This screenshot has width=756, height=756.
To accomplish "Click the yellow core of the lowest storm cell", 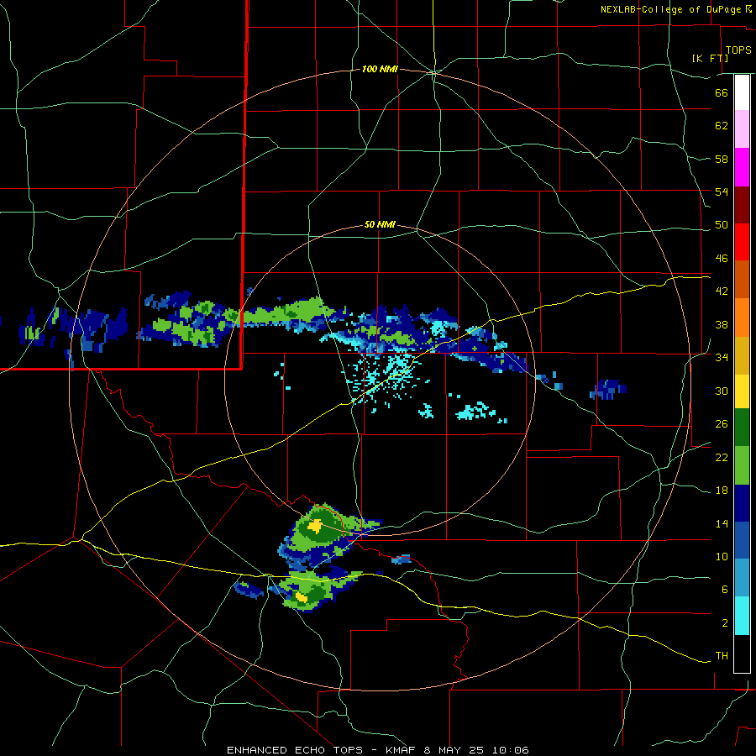I will (x=302, y=597).
